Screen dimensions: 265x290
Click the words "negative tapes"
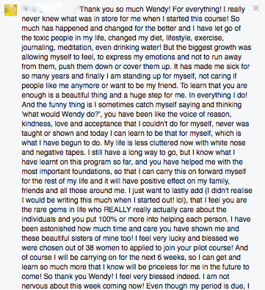click(x=61, y=153)
